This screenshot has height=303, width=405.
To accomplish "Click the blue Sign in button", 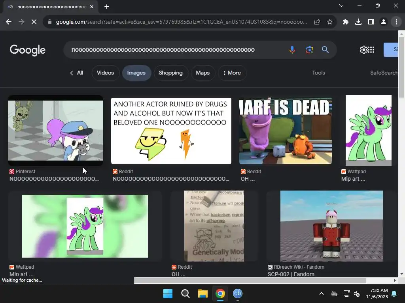I will [391, 49].
